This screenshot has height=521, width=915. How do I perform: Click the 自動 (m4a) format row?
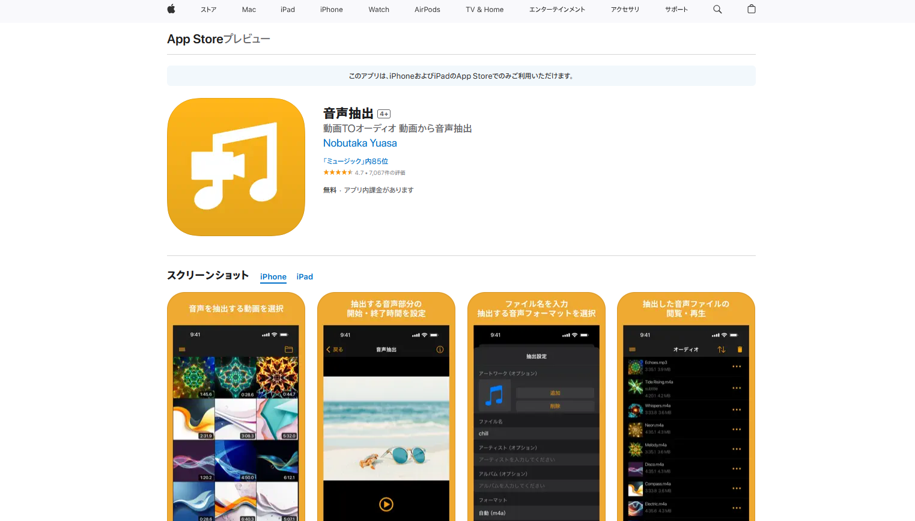537,513
